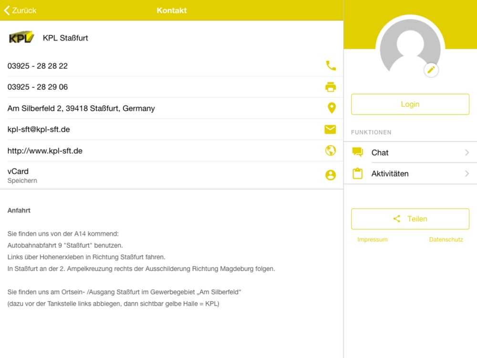The height and width of the screenshot is (358, 477).
Task: Select fax number 03925 - 28 29 06
Action: (37, 87)
